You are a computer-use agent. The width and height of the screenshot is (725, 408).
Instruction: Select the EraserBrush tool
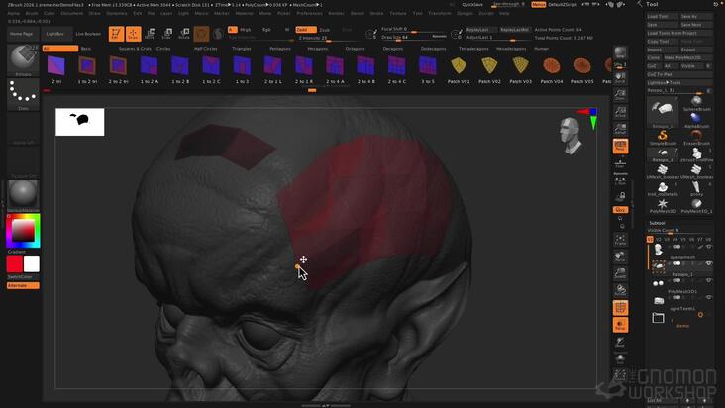tap(696, 138)
